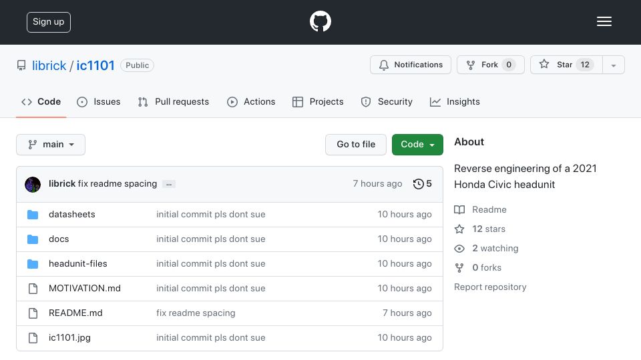The height and width of the screenshot is (360, 641).
Task: Click Go to file button
Action: pyautogui.click(x=356, y=145)
